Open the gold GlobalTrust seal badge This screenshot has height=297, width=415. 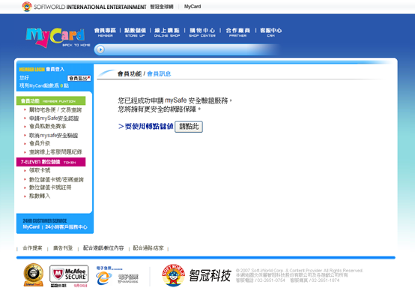[34, 274]
